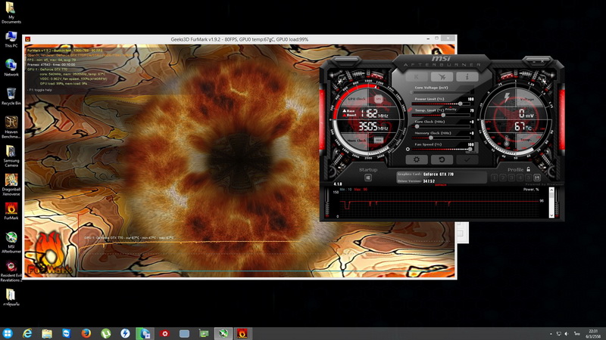The image size is (606, 340).
Task: Open Samsung Camera desktop folder
Action: (x=11, y=156)
